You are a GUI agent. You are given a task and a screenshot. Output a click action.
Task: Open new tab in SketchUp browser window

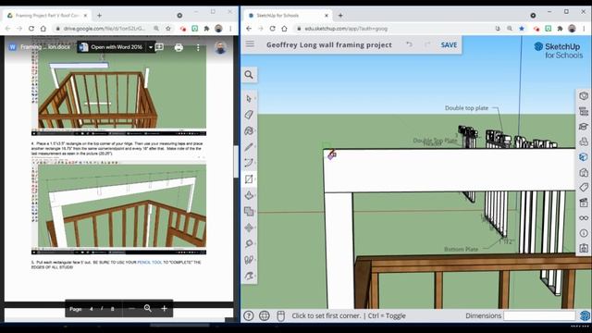pos(340,16)
